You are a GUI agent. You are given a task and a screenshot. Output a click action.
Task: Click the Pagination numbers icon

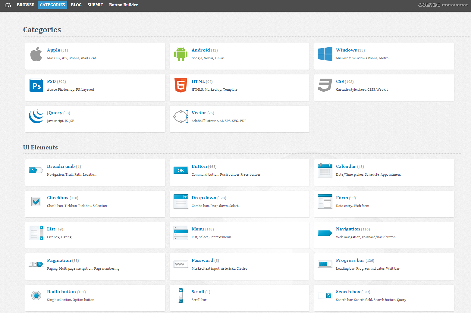coord(36,264)
